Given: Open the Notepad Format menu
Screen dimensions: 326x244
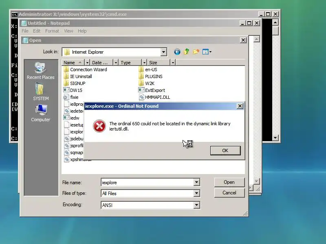Looking at the screenshot, I should [52, 31].
